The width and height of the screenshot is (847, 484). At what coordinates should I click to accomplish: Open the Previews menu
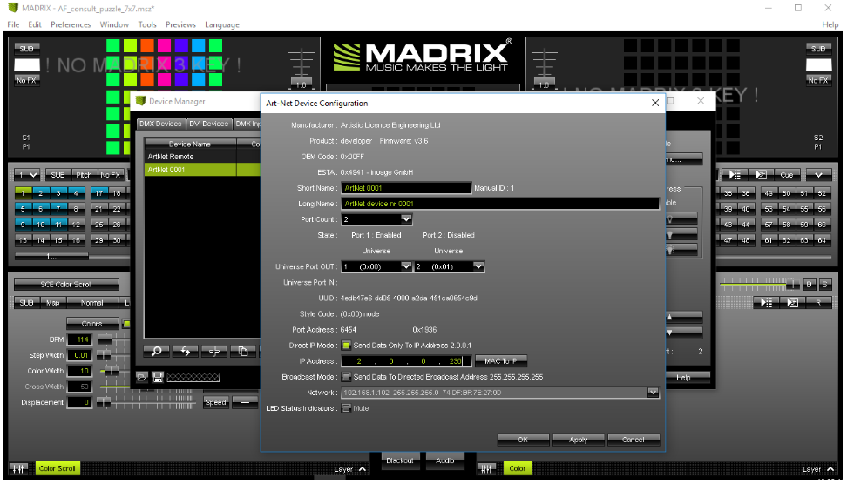click(180, 24)
